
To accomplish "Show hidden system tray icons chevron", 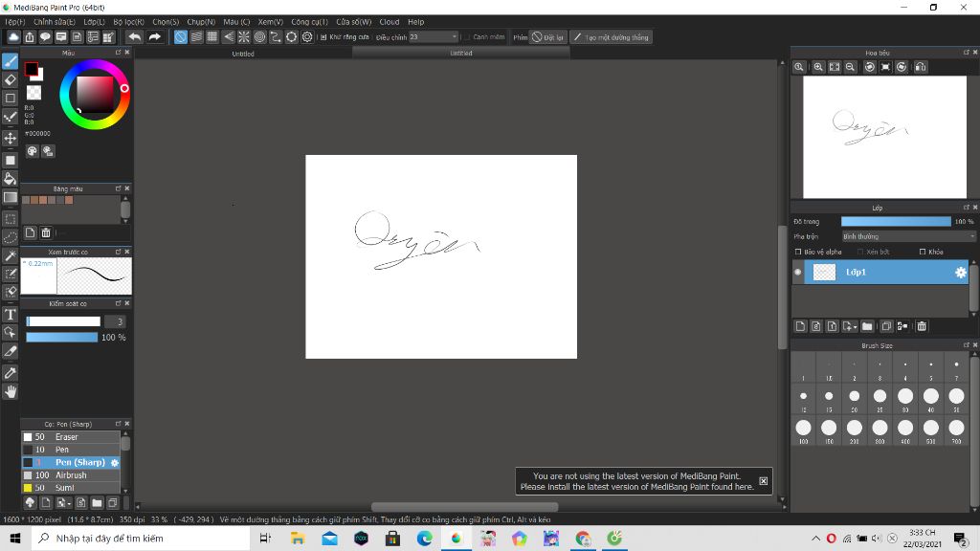I will click(815, 538).
